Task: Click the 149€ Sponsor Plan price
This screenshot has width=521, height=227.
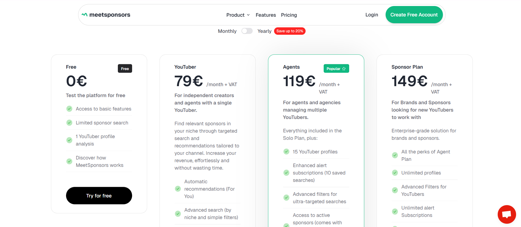Action: [x=409, y=81]
